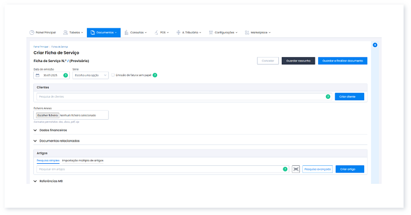Screen dimensions: 411x215
Task: Click the calendar icon in emission date
Action: [38, 75]
